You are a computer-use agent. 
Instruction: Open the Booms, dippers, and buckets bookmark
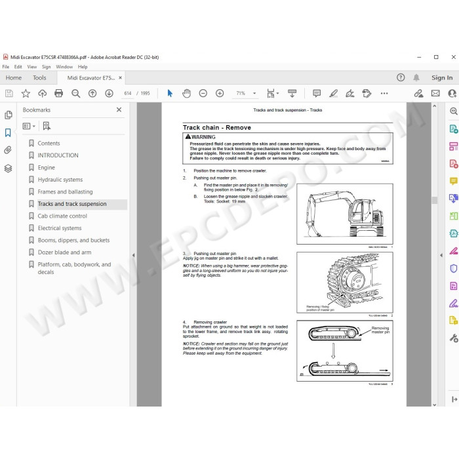(73, 240)
